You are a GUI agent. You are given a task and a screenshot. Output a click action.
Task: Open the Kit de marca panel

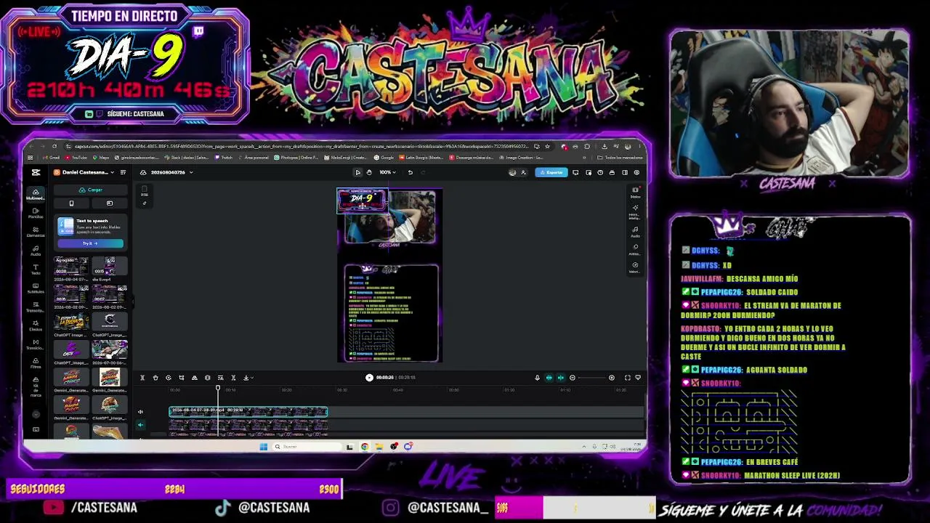point(35,388)
